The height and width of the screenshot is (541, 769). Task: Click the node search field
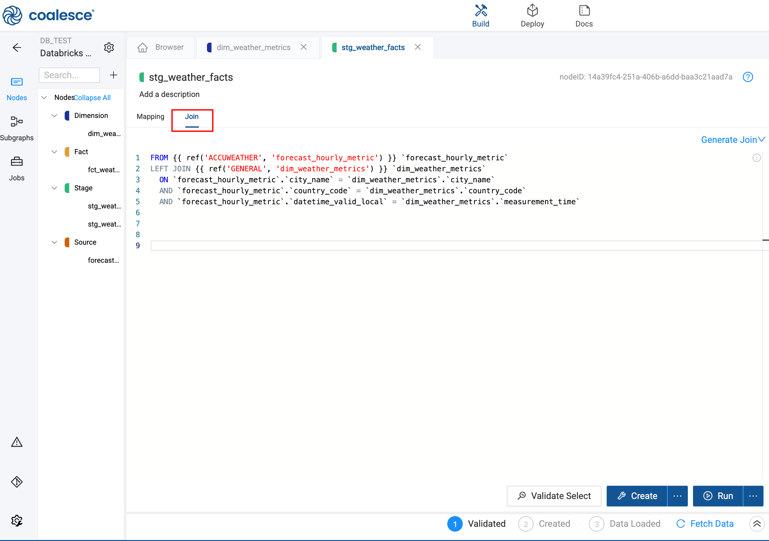coord(69,75)
